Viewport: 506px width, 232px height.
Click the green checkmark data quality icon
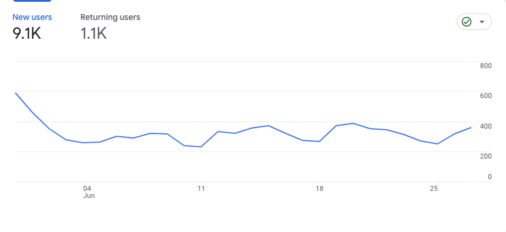467,22
